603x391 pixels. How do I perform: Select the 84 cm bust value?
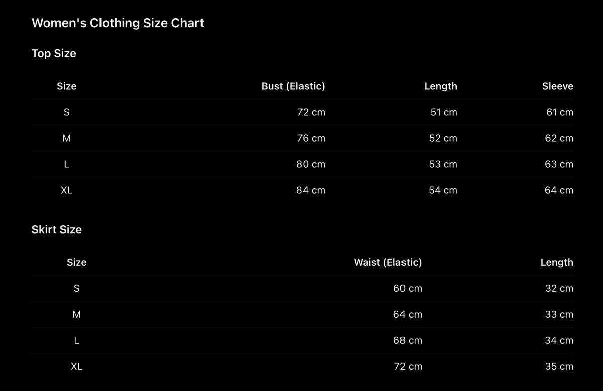311,190
